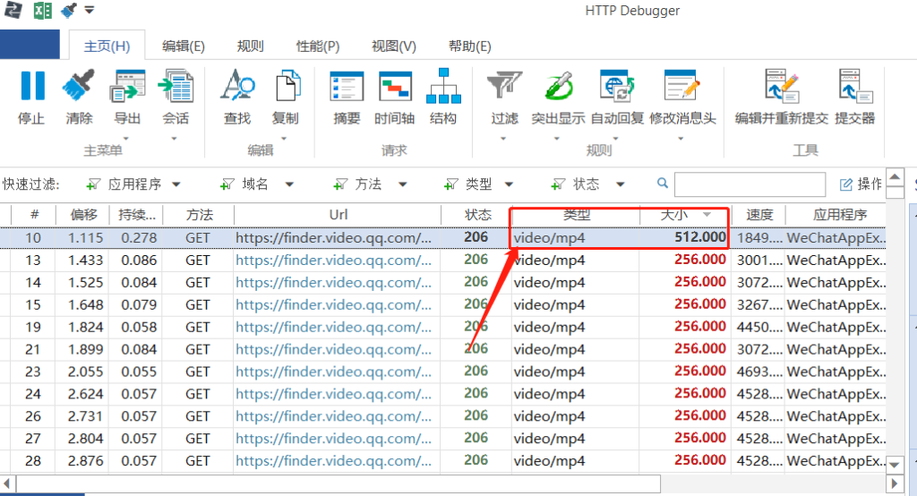Click the horizontal scrollbar right arrow

(895, 483)
